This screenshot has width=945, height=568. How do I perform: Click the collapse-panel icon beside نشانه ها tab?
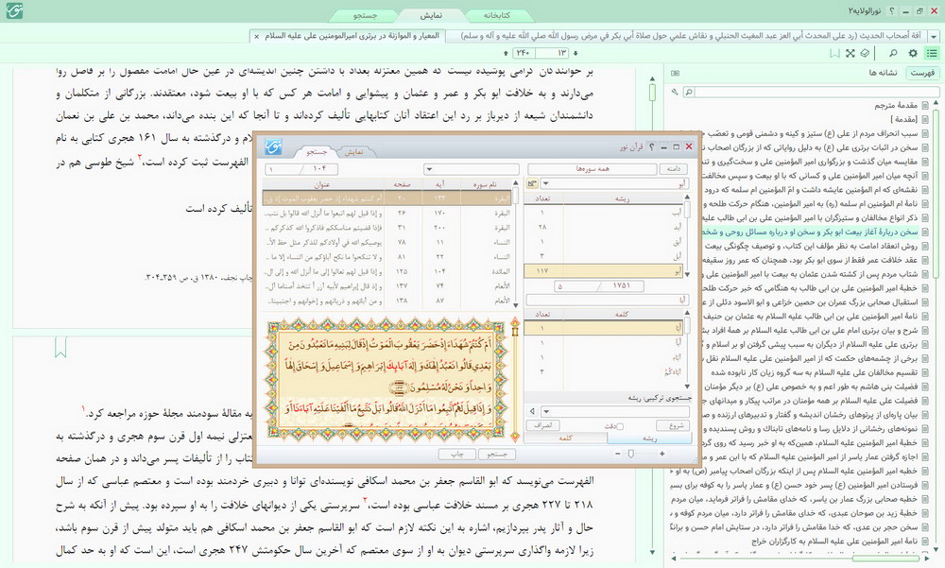675,73
